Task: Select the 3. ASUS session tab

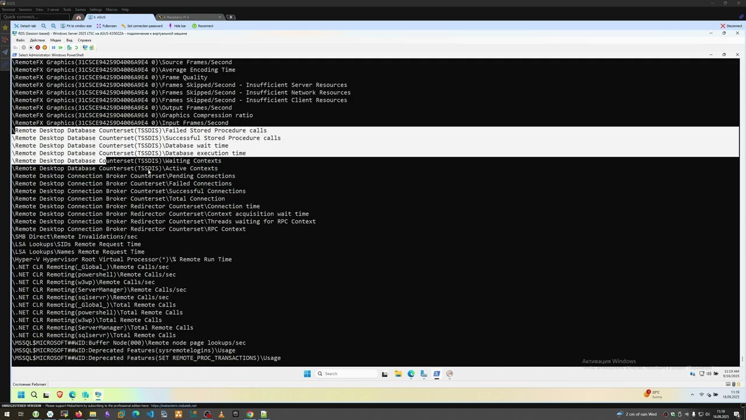Action: click(x=121, y=17)
